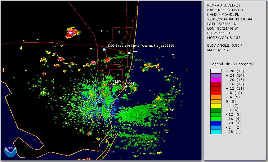Click the '- 28 (1)' legend label
This screenshot has height=162, width=268.
tap(233, 132)
